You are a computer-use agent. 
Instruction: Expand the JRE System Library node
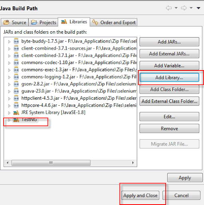pyautogui.click(x=9, y=113)
